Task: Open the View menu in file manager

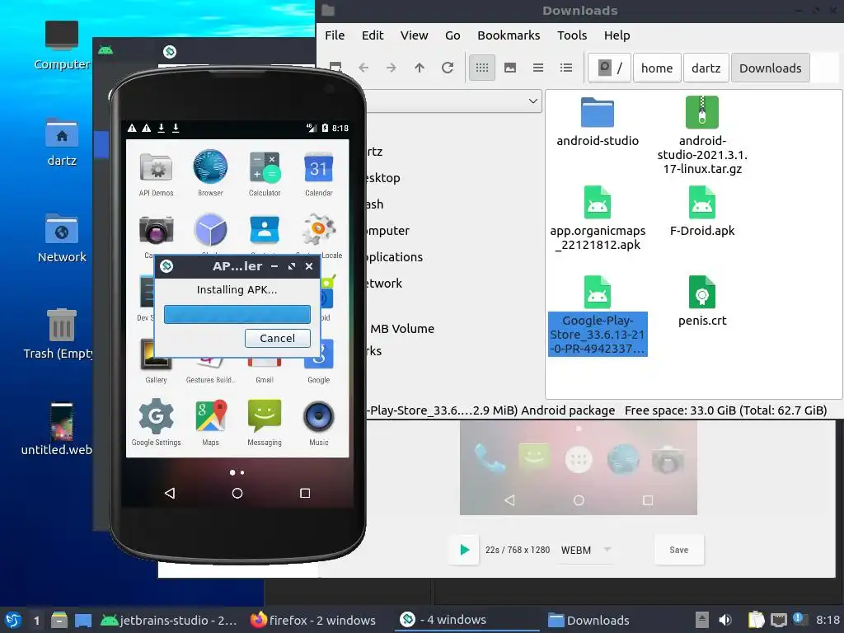Action: 414,35
